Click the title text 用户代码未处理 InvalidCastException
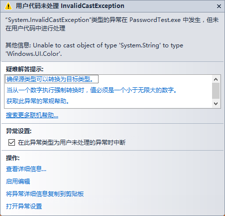This screenshot has height=216, width=225. click(70, 6)
